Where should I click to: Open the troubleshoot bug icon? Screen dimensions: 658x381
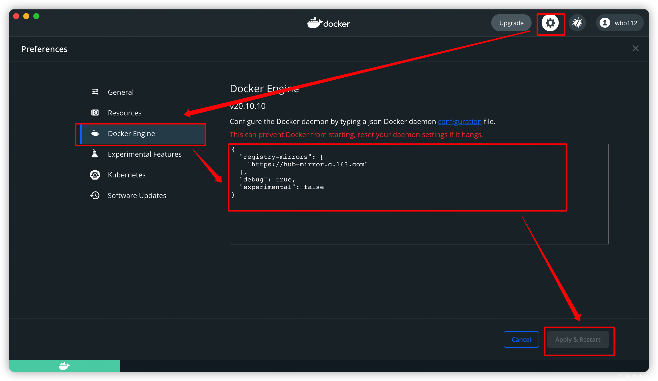[x=577, y=23]
